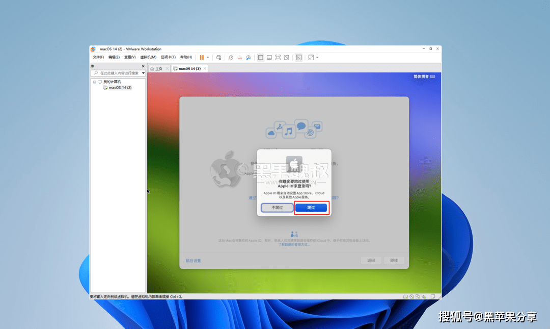The width and height of the screenshot is (550, 329).
Task: Open the snapshot manager
Action: point(249,57)
